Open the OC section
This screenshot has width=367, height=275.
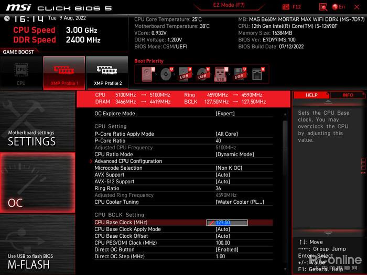point(37,183)
